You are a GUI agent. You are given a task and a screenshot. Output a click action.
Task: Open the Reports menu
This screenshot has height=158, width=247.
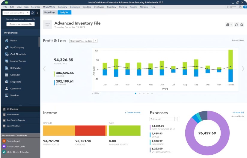tap(133, 7)
